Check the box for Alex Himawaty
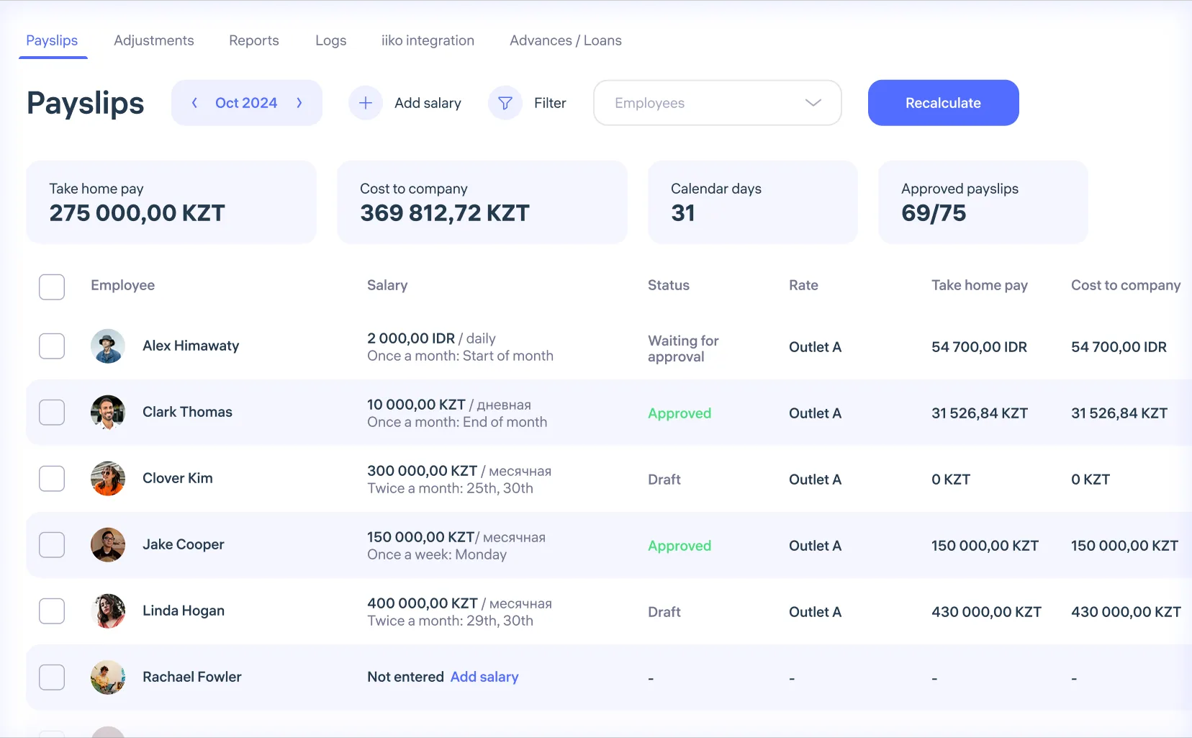This screenshot has height=738, width=1192. 52,346
